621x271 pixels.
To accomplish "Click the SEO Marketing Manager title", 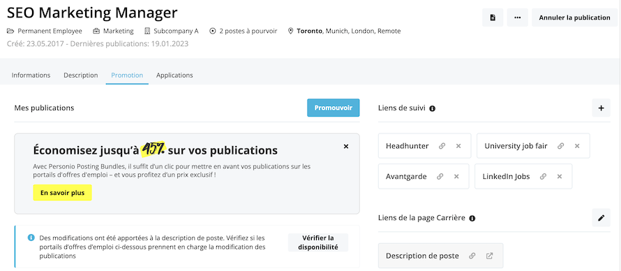I will (92, 13).
